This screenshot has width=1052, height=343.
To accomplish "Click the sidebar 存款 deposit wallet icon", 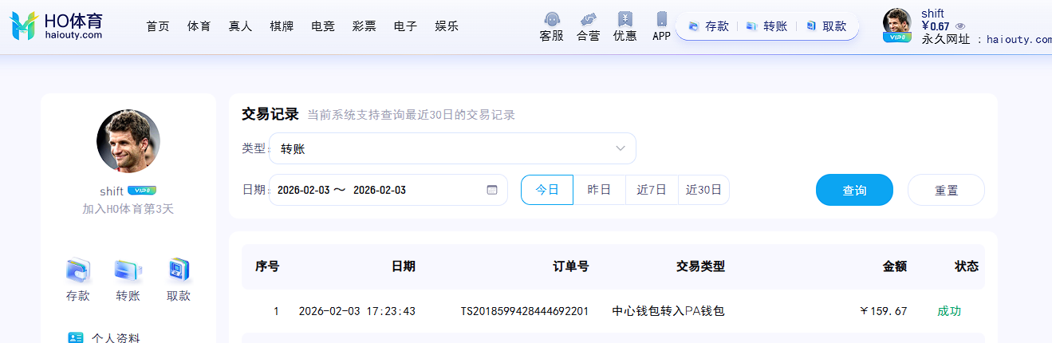I will (78, 271).
